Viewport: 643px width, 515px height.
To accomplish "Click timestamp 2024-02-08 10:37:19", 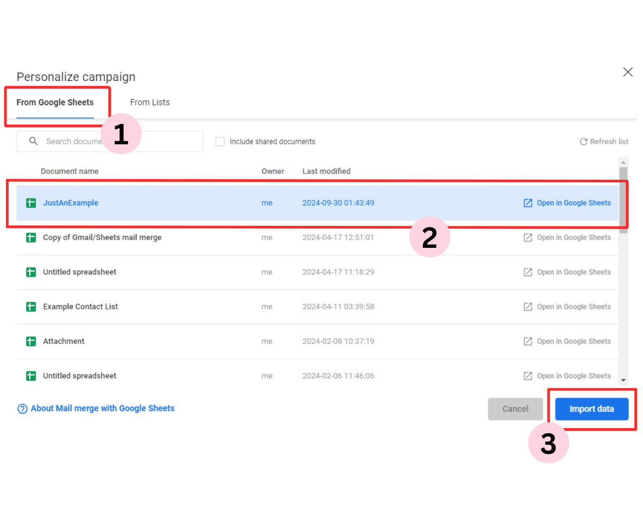I will pyautogui.click(x=338, y=341).
